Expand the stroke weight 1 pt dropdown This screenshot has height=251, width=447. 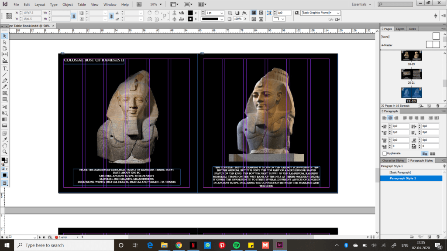tap(222, 13)
